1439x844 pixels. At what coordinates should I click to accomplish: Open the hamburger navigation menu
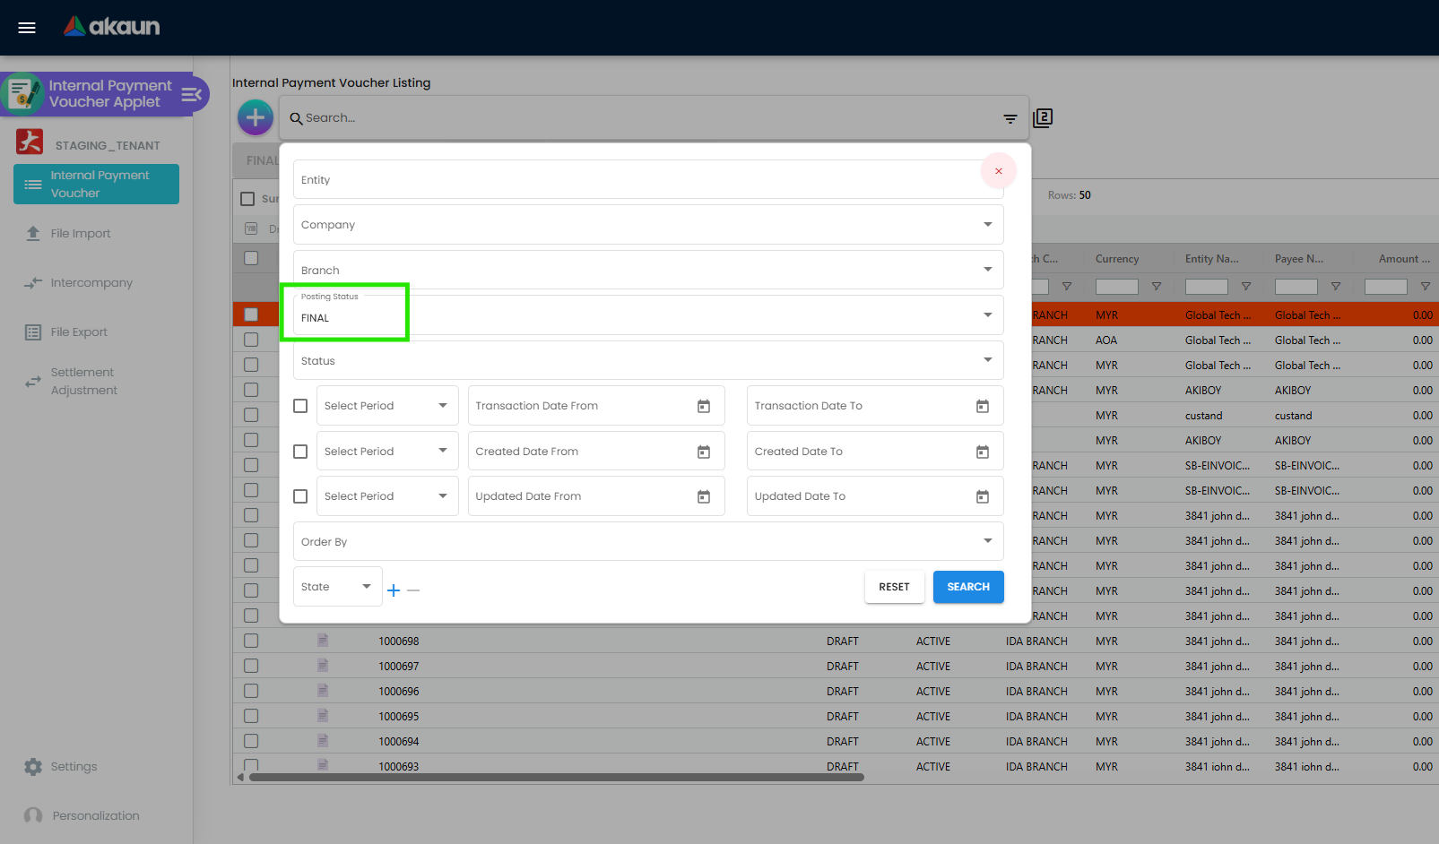tap(26, 27)
